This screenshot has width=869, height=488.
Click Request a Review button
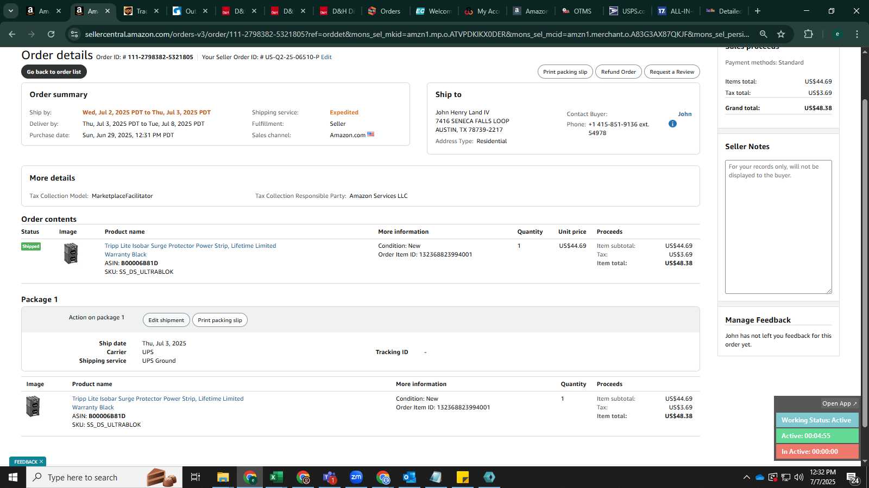[672, 72]
